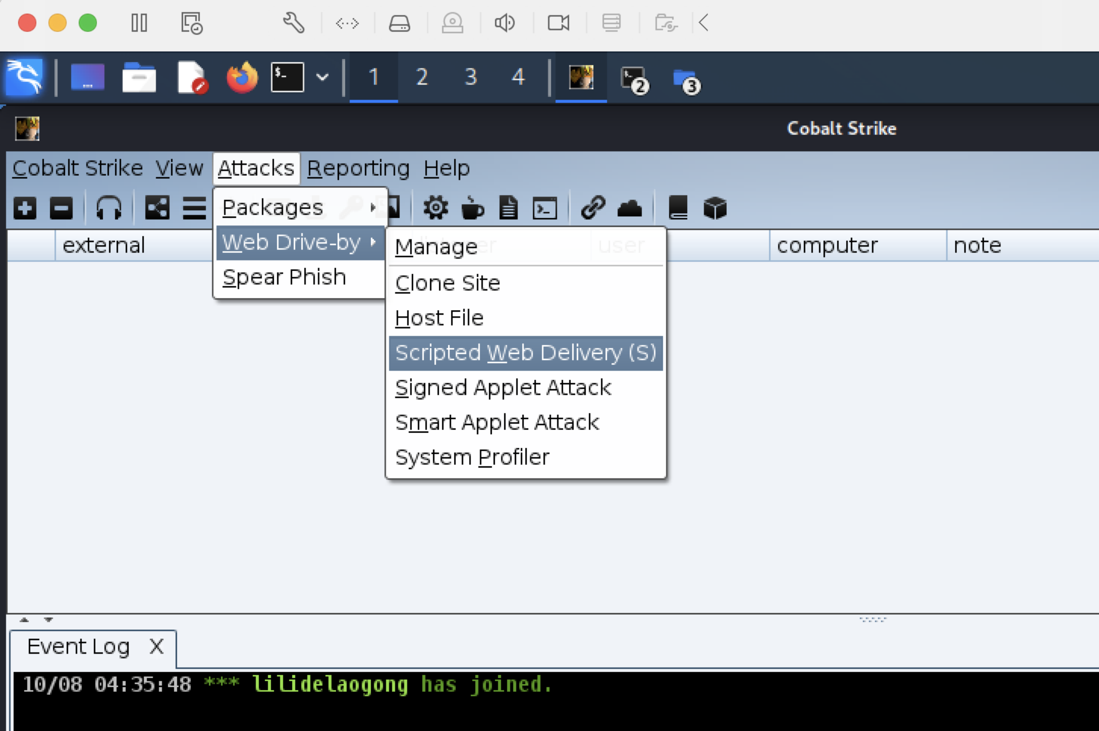Screen dimensions: 1099x731
Task: Choose Clone Site option
Action: click(x=526, y=283)
